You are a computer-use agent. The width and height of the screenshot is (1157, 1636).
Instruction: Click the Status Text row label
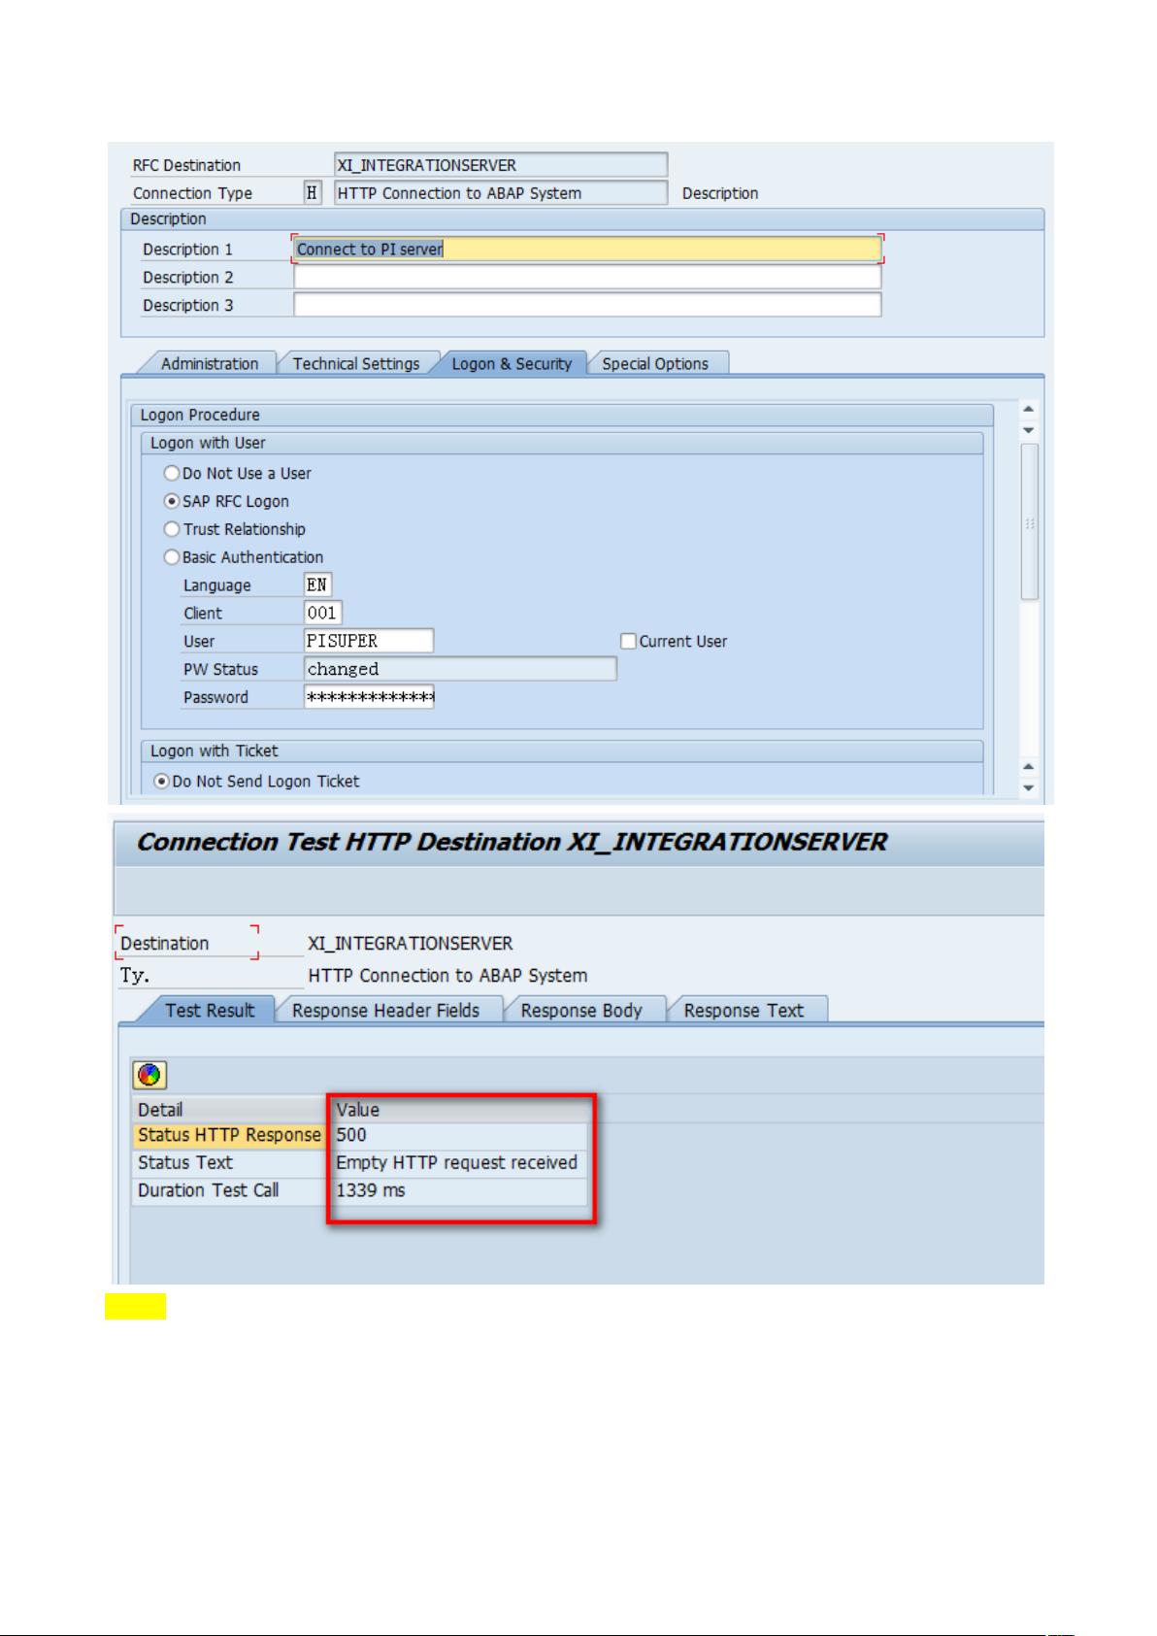click(229, 1162)
